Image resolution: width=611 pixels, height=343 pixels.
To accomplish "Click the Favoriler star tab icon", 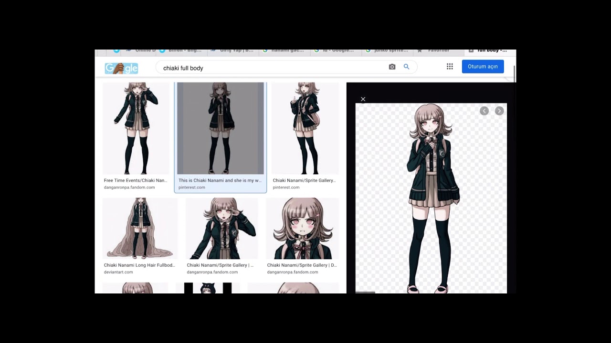I will pos(420,50).
